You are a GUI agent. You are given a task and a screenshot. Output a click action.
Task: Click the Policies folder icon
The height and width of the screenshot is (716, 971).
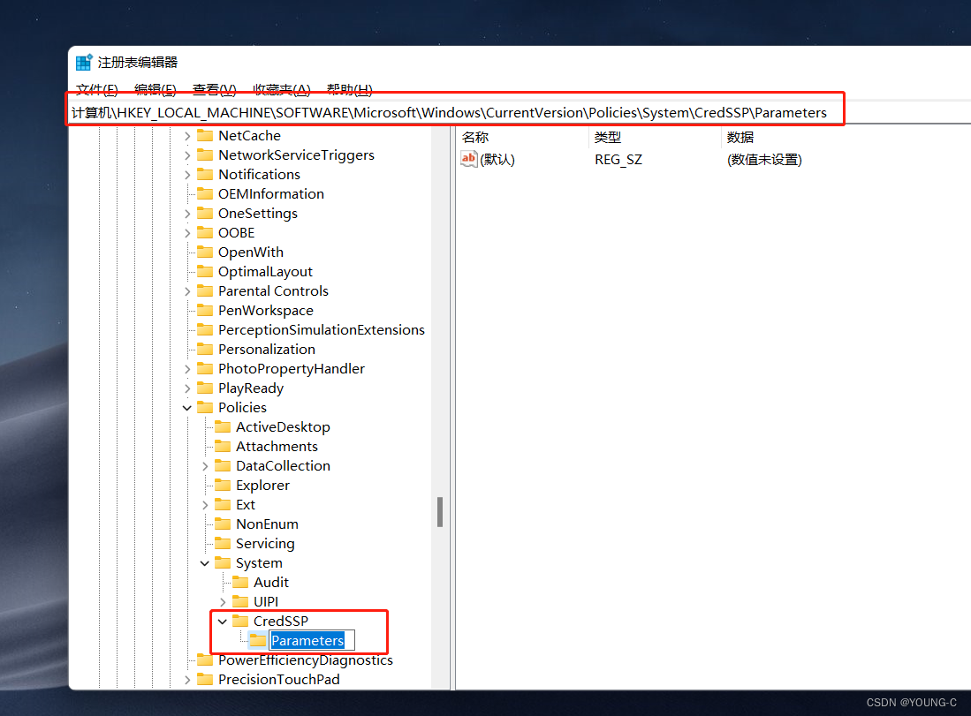click(205, 407)
